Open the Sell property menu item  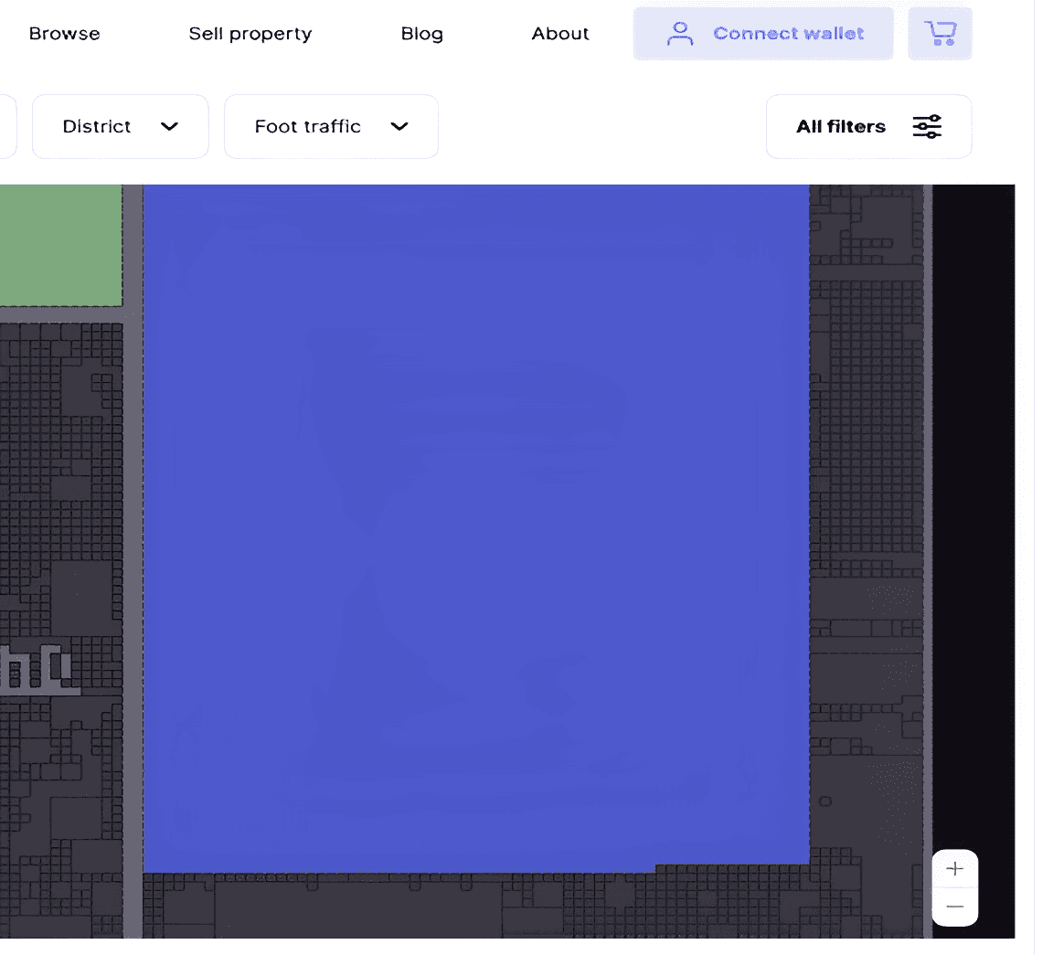[250, 34]
